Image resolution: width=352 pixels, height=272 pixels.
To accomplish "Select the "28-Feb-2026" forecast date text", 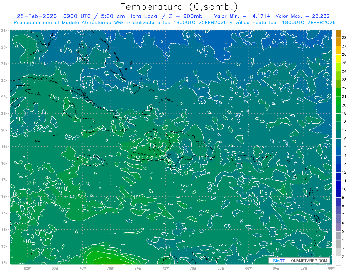I will pos(37,16).
